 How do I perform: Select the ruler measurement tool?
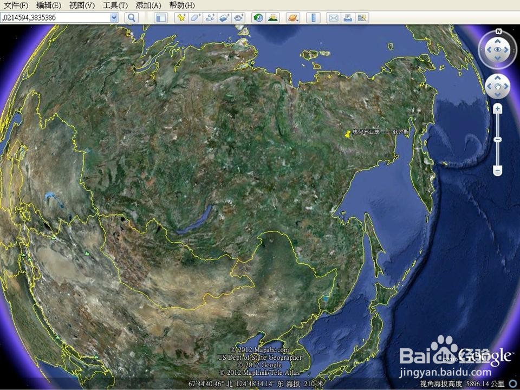313,17
